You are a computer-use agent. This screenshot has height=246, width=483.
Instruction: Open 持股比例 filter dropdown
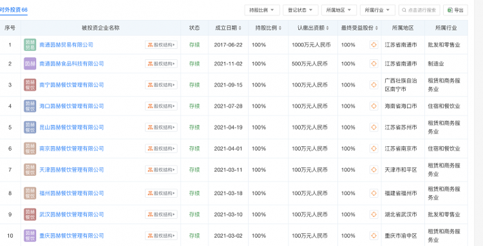tap(262, 10)
